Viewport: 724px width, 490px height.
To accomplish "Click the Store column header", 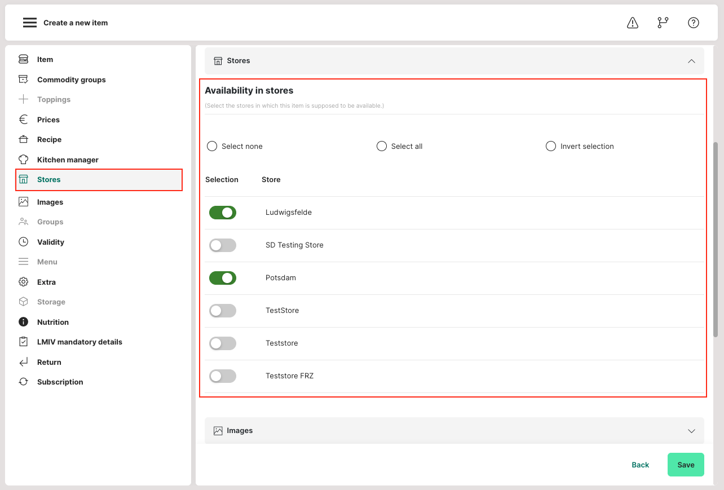I will (x=271, y=180).
